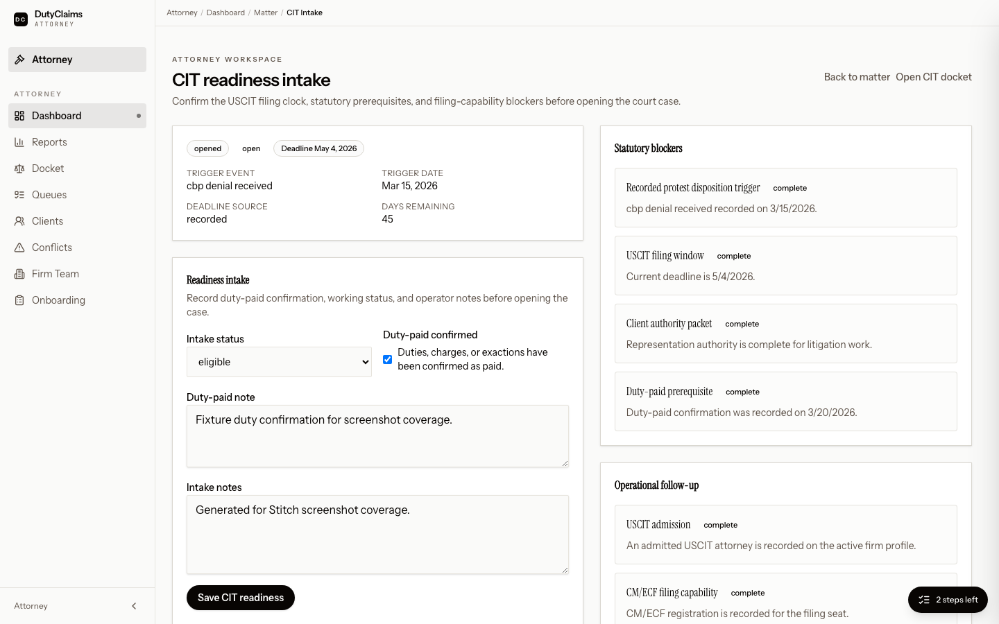Click Attorney breadcrumb link
The image size is (999, 624).
coord(182,12)
